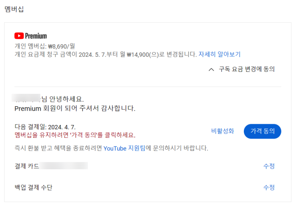Click the 결제 카드 row label
Screen dimensions: 297x206
click(27, 166)
